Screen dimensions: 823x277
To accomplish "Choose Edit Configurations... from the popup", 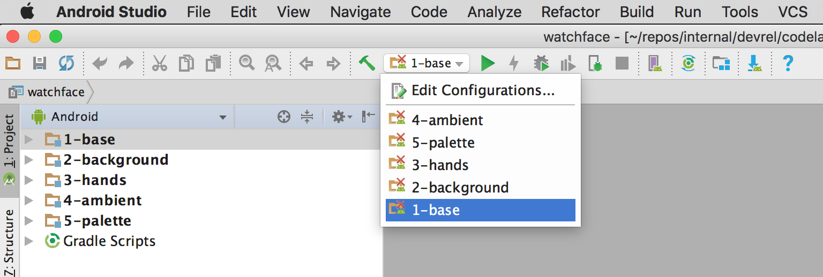I will (482, 90).
